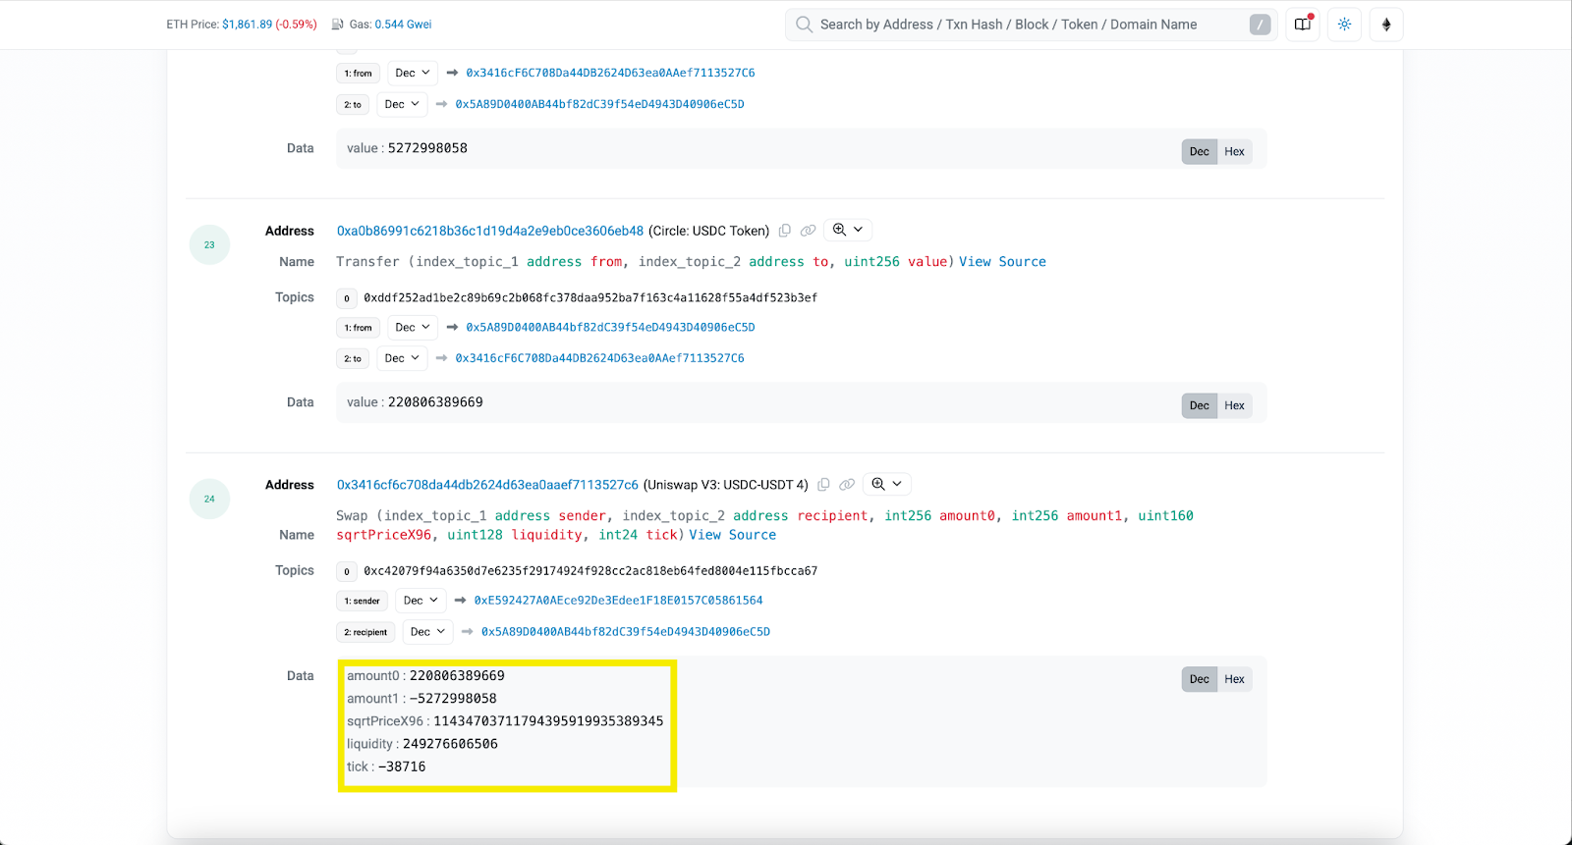Click the search magnifier icon in search bar

804,25
